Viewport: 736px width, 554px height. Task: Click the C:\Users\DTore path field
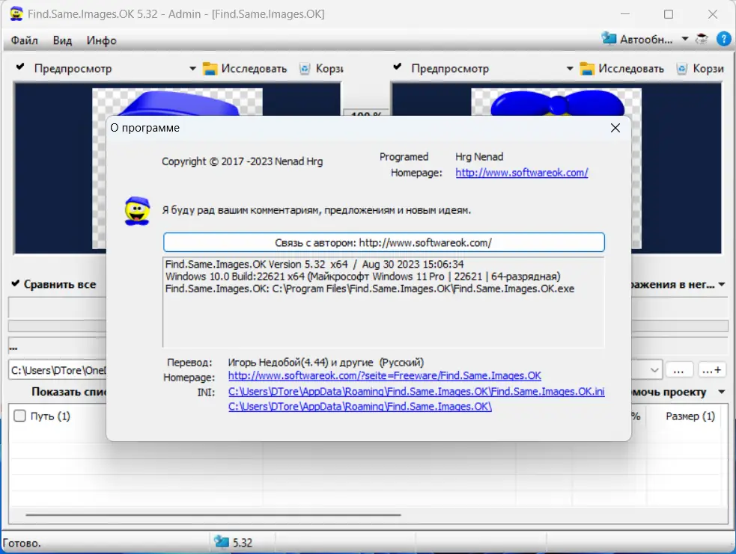coord(58,370)
